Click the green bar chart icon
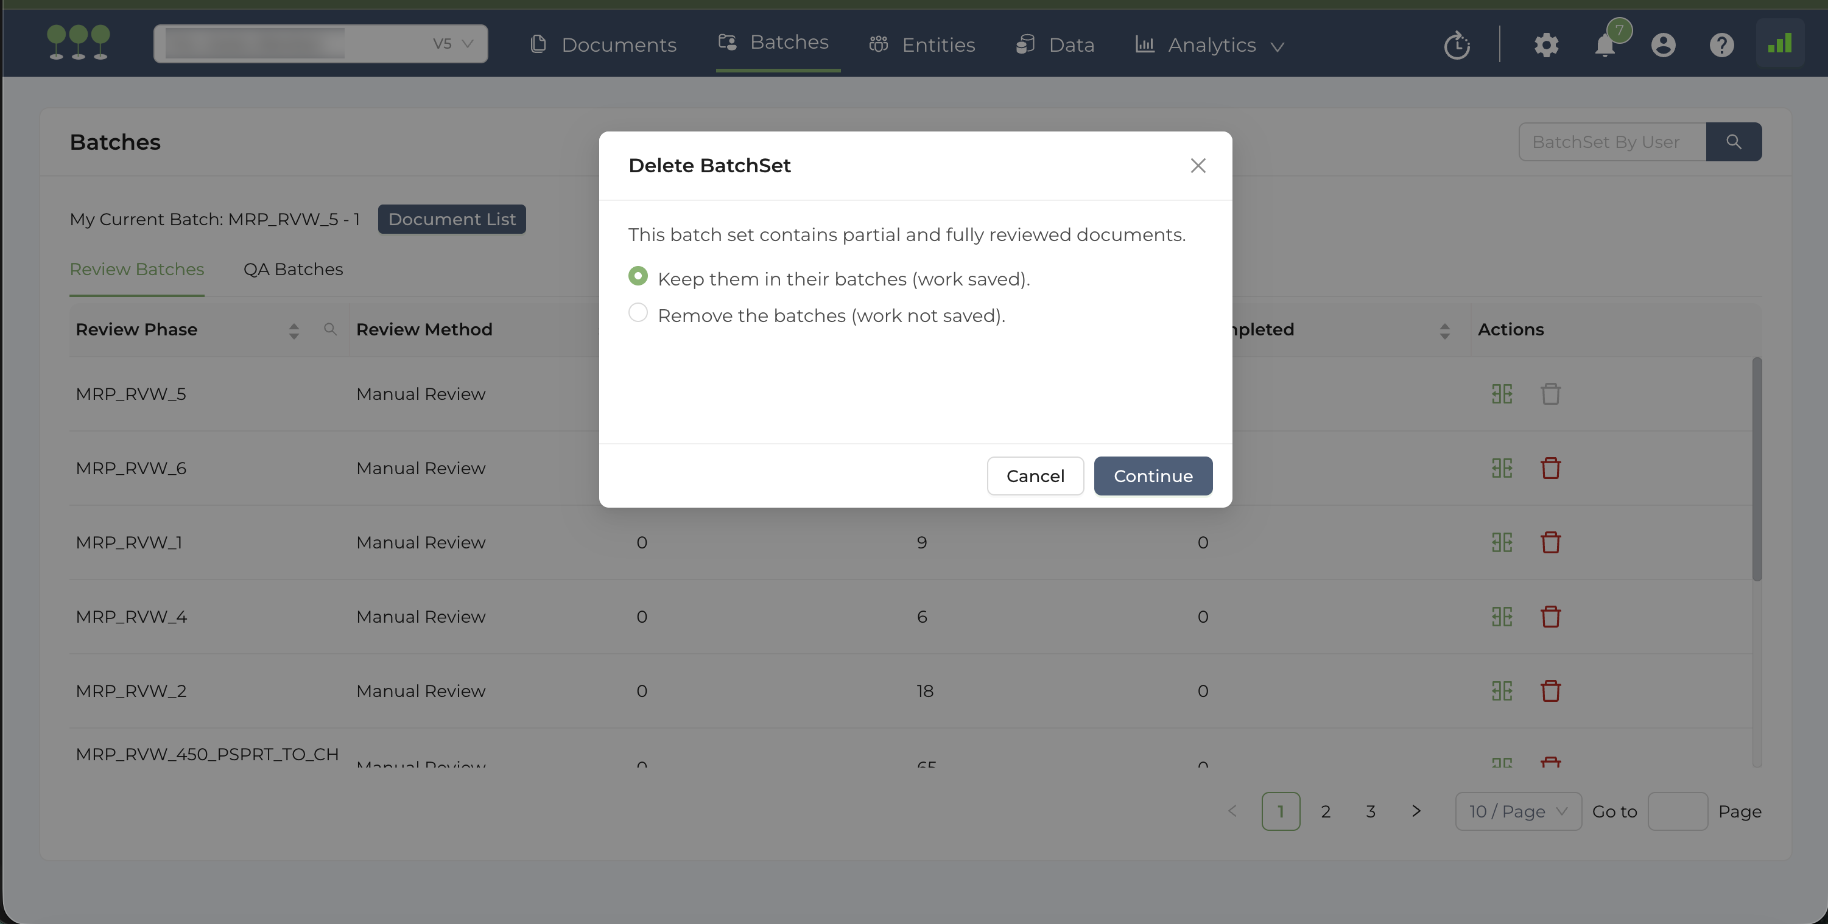Viewport: 1828px width, 924px height. coord(1780,44)
